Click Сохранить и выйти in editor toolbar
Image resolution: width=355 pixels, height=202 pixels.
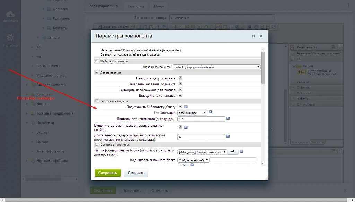[113, 27]
